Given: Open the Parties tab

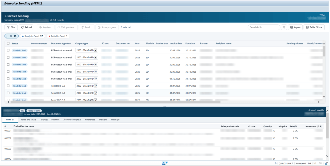Looking at the screenshot, I should point(44,119).
